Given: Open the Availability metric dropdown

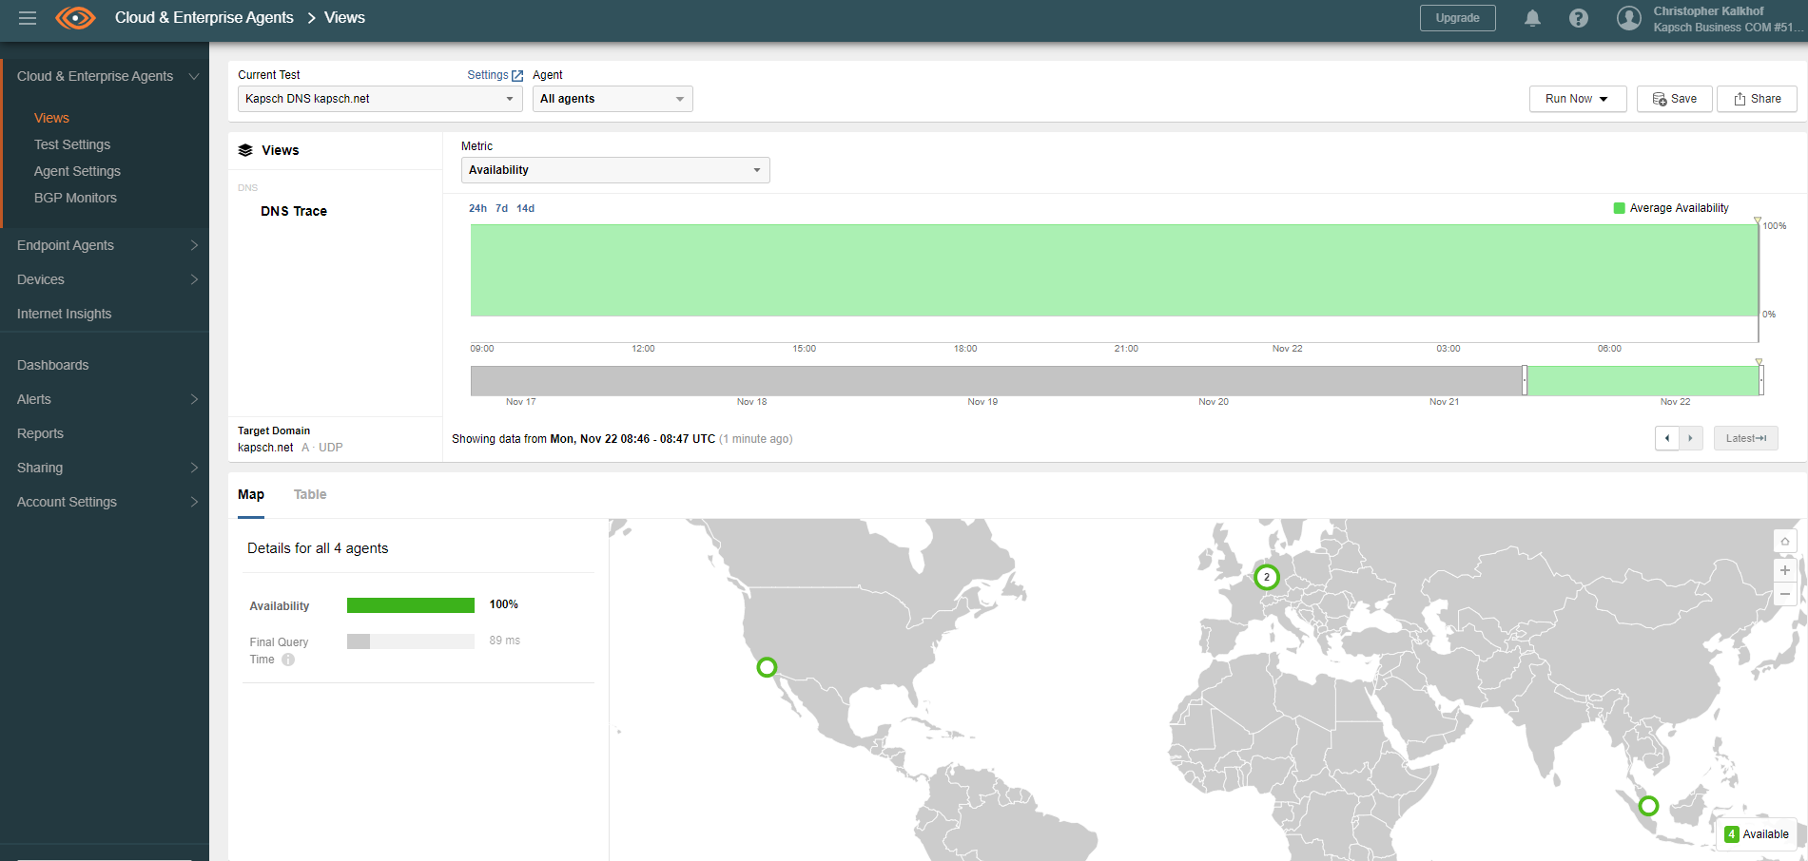Looking at the screenshot, I should [614, 170].
